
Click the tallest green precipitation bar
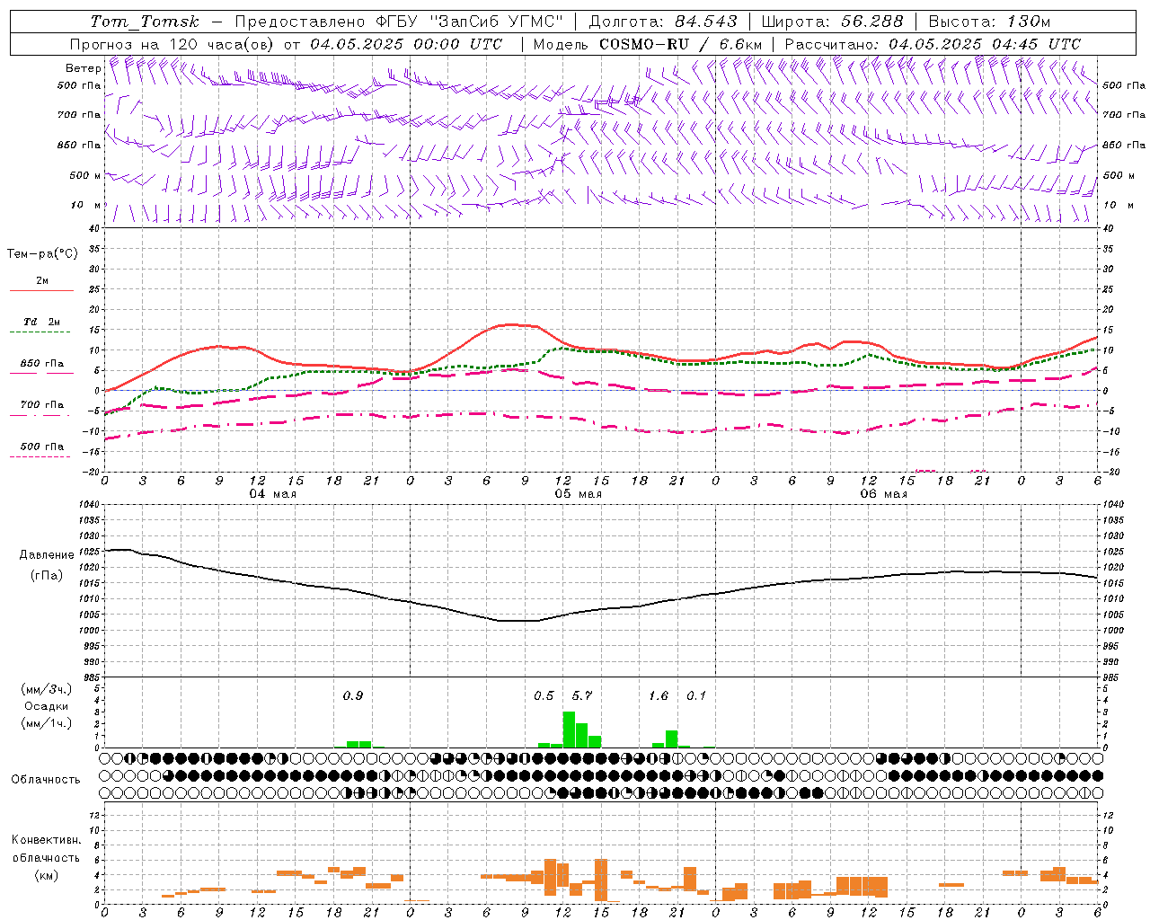569,730
